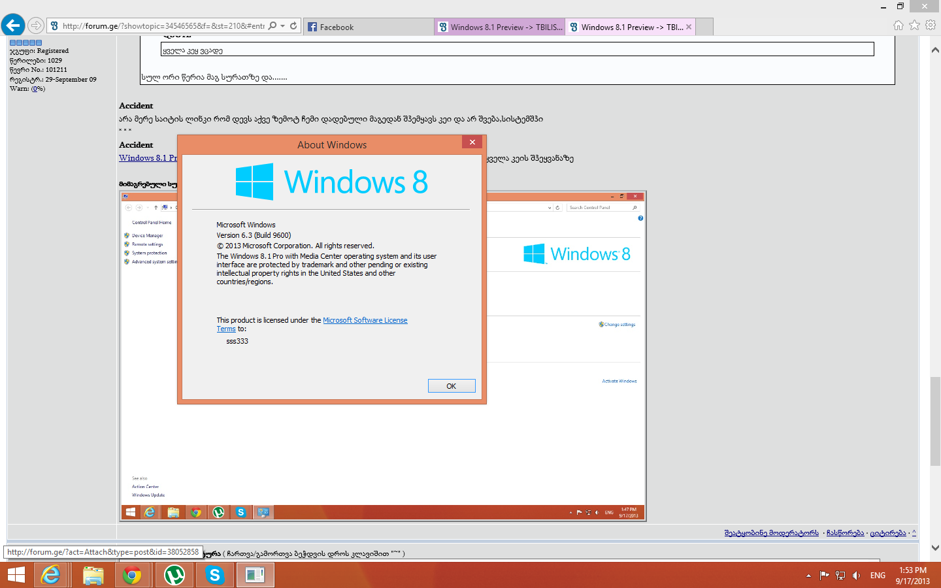The height and width of the screenshot is (588, 941).
Task: Open Skype from the taskbar
Action: coord(214,575)
